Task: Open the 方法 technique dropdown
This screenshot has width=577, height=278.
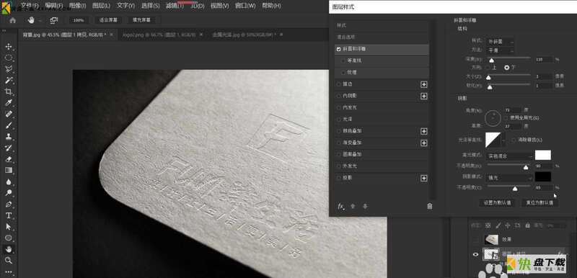Action: click(500, 50)
